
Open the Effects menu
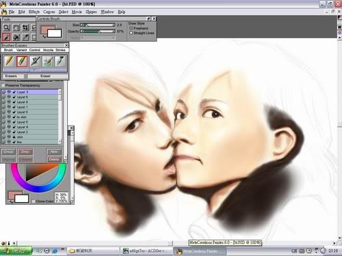(34, 12)
